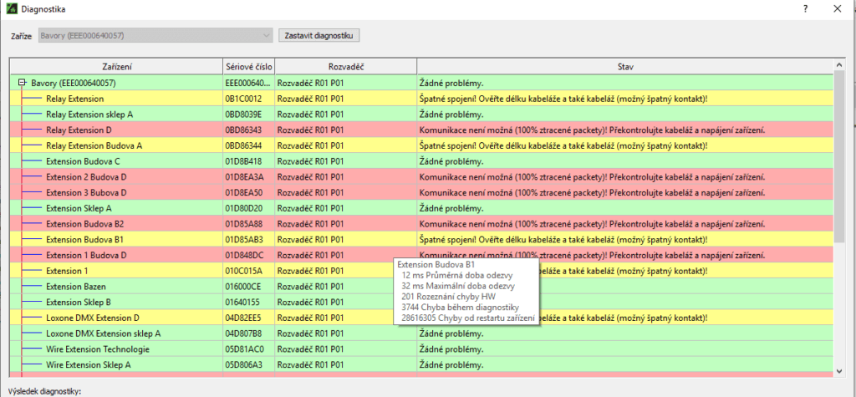Click serial number 010C015A
The width and height of the screenshot is (856, 397).
pyautogui.click(x=243, y=271)
